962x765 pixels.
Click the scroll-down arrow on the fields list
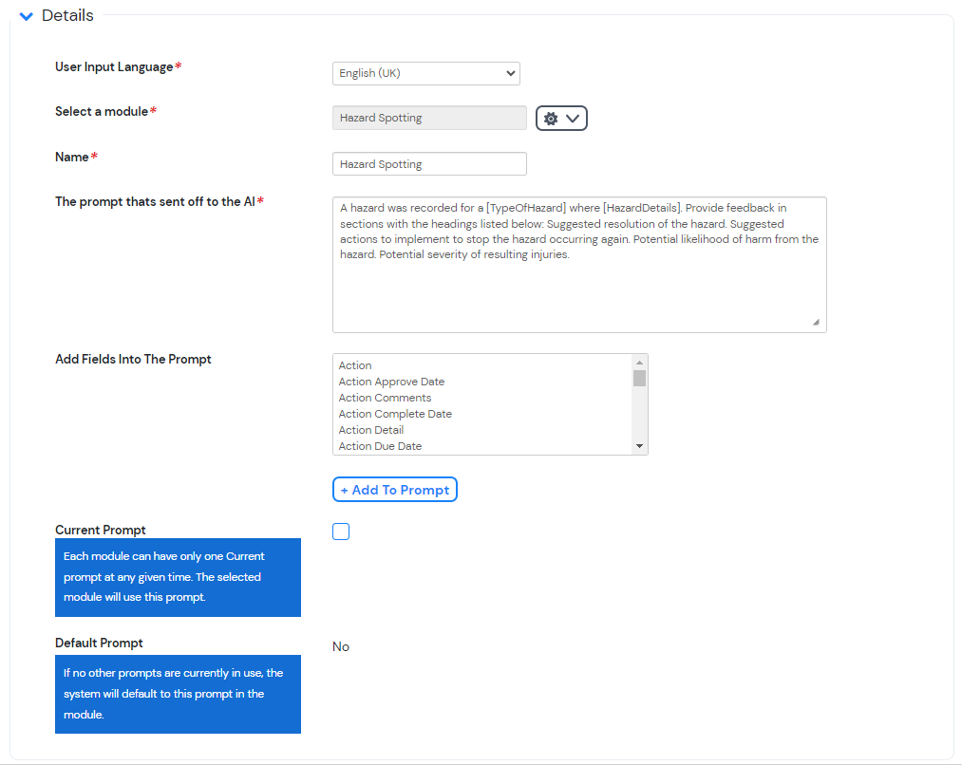point(640,445)
